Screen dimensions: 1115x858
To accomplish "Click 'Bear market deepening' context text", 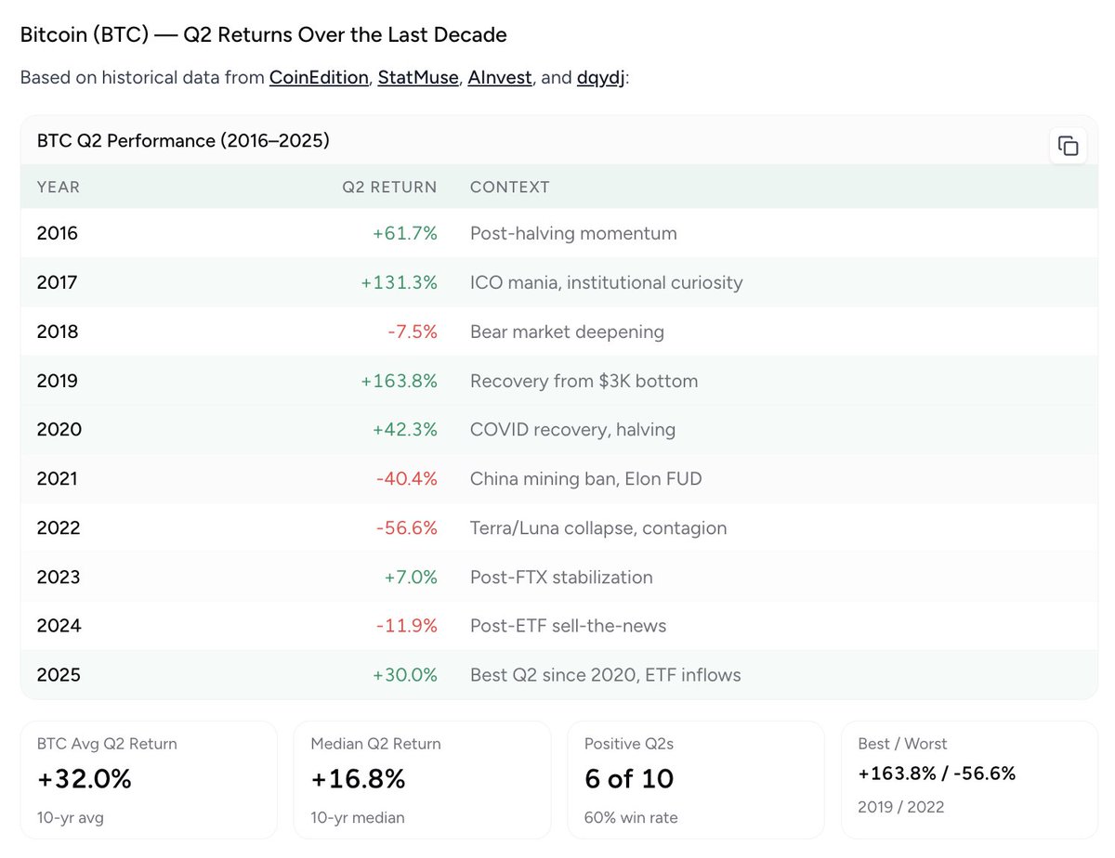I will pos(567,331).
